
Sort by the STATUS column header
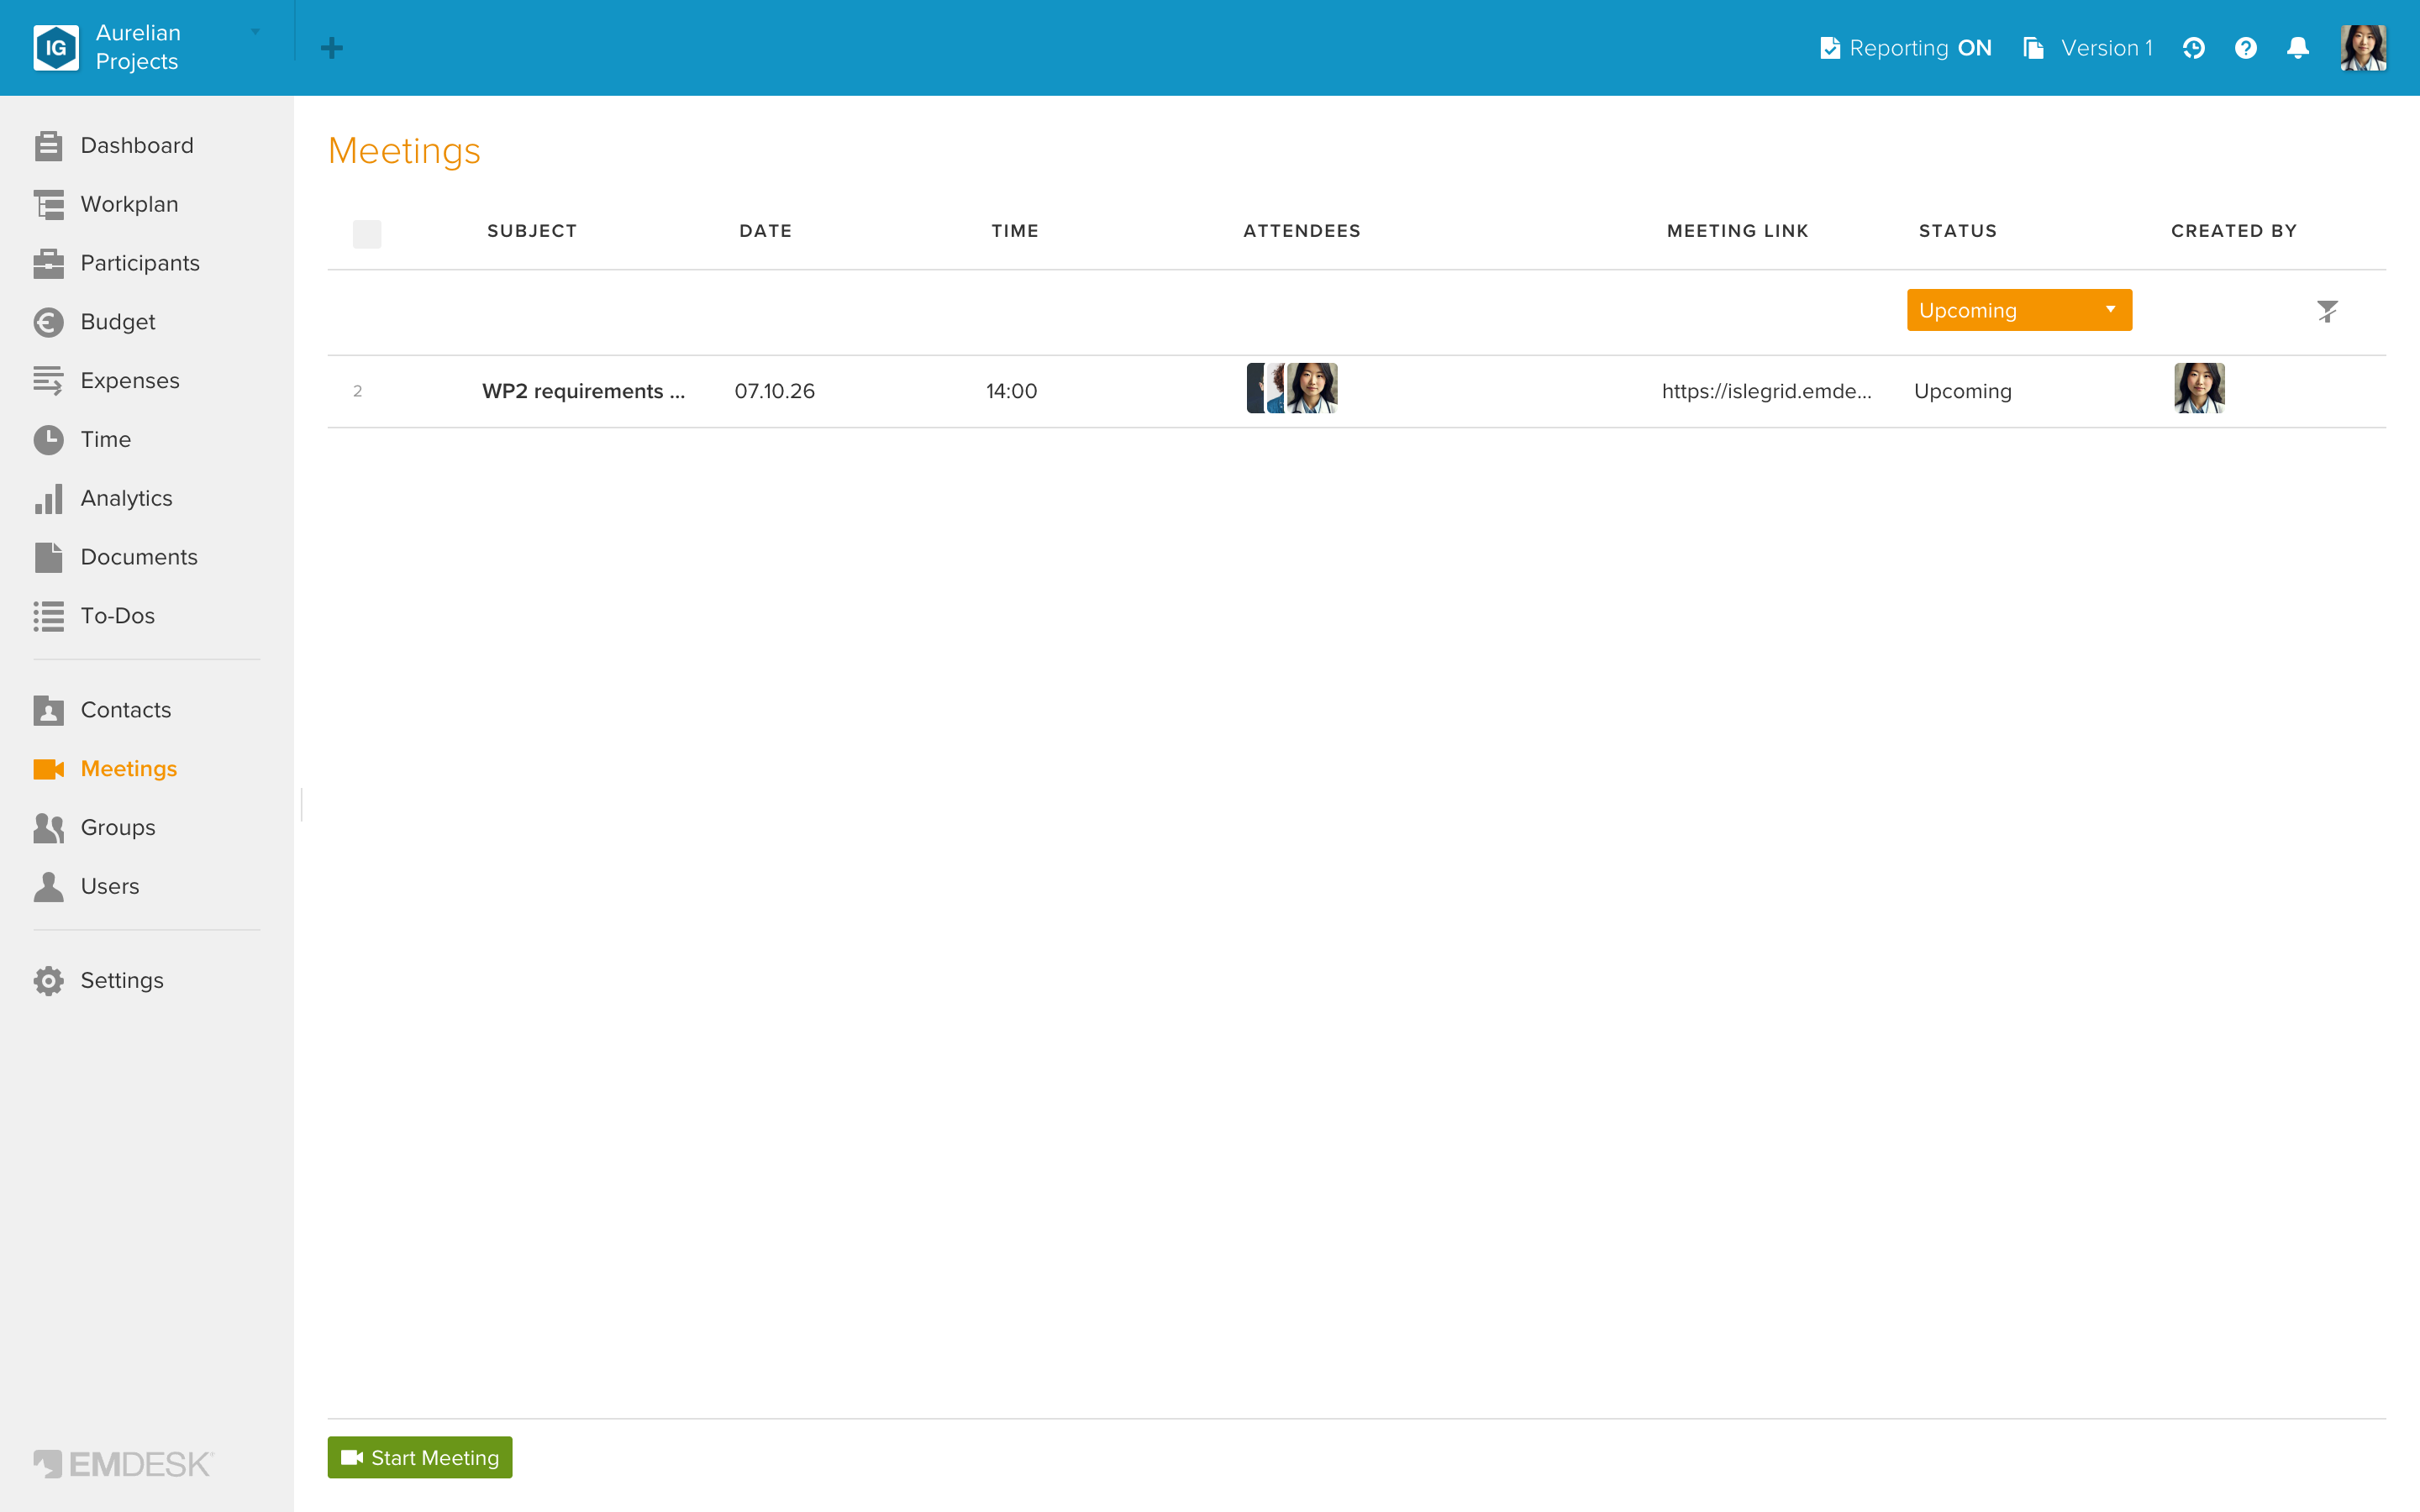1958,231
